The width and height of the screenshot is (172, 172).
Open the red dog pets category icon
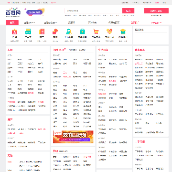pos(55,32)
